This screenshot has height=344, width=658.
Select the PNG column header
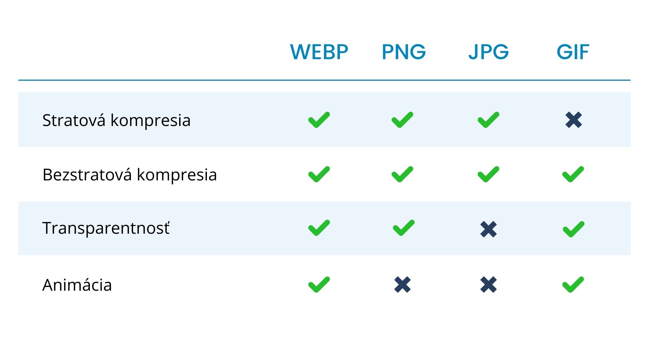(x=404, y=52)
